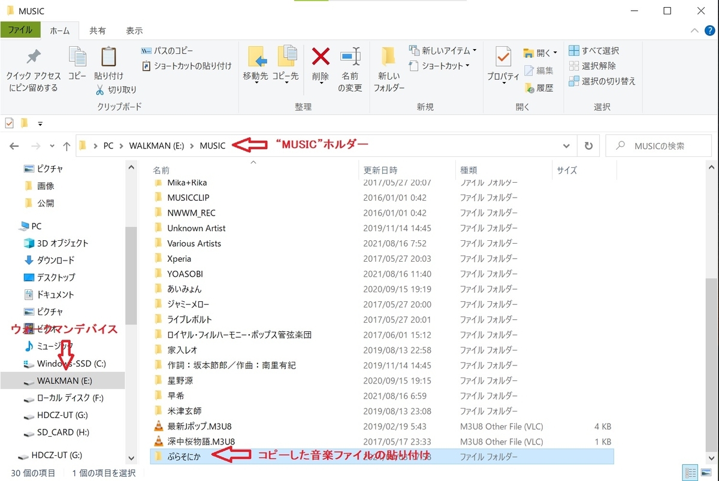Refresh the folder with the refresh icon
Screen dimensions: 719x481
point(588,145)
